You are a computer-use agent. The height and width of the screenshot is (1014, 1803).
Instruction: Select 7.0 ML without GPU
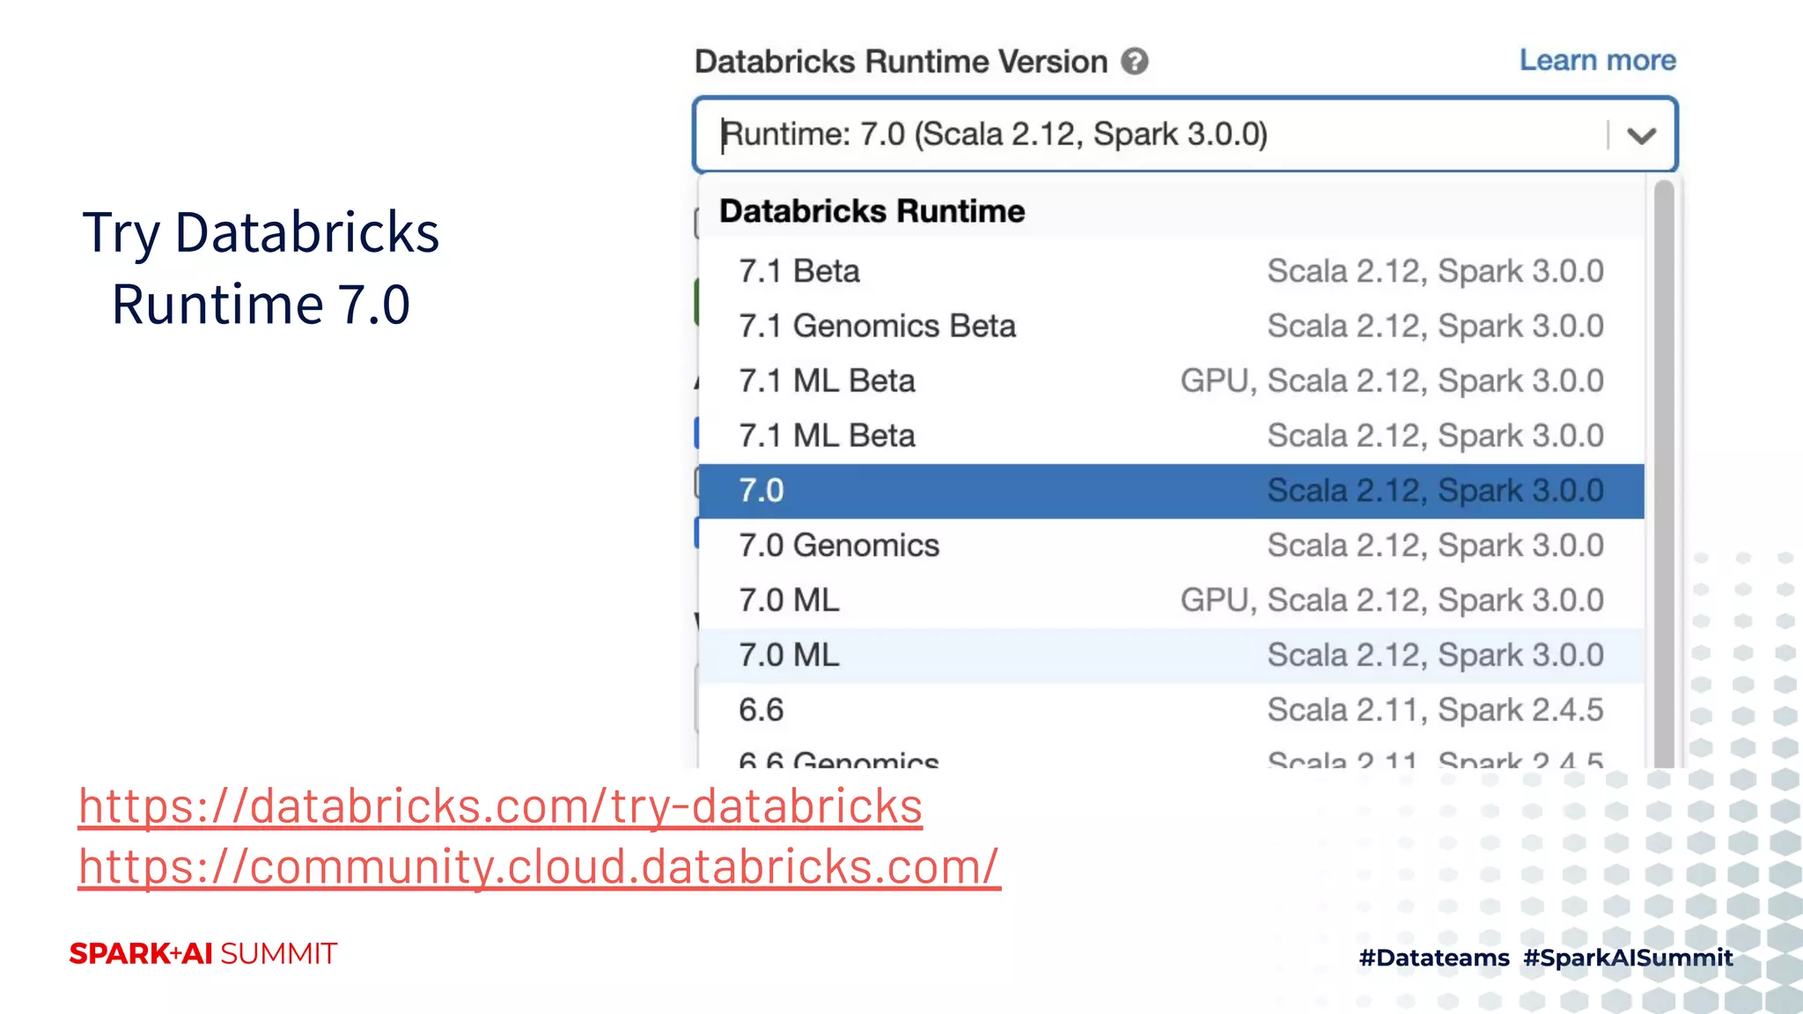1171,655
